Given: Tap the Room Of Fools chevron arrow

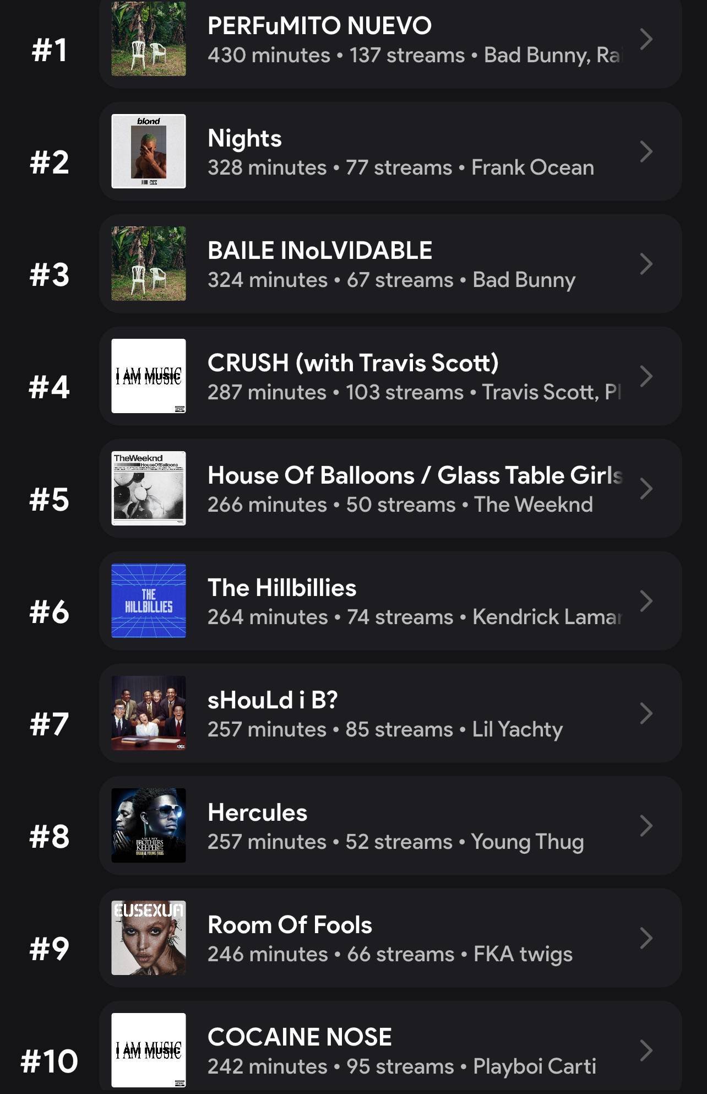Looking at the screenshot, I should (646, 938).
